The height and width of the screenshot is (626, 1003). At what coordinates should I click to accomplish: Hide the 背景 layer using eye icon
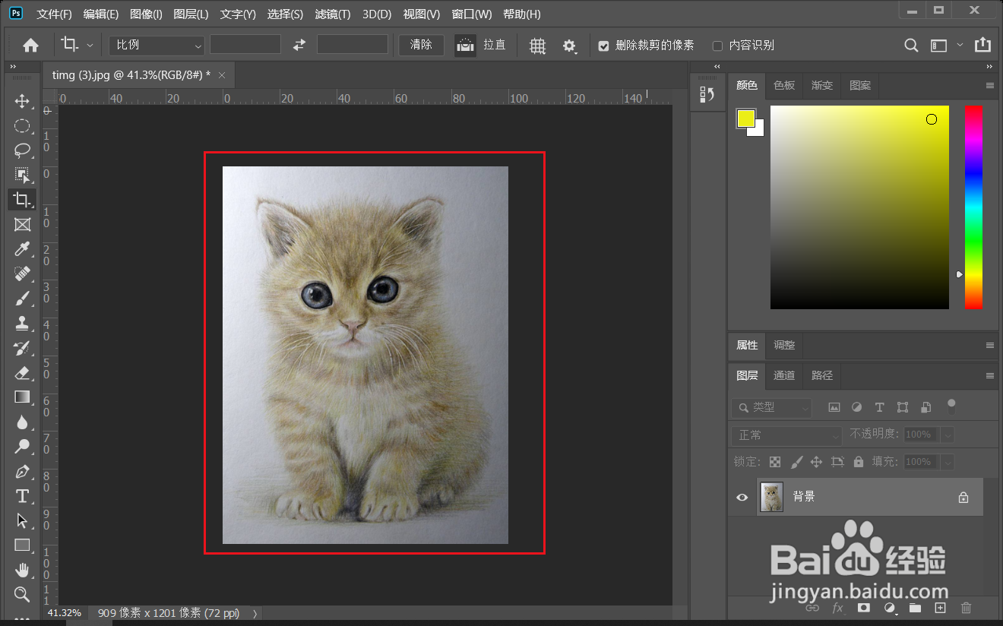click(742, 498)
